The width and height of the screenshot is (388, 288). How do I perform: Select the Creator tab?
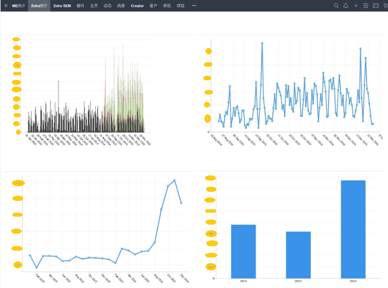tap(137, 6)
